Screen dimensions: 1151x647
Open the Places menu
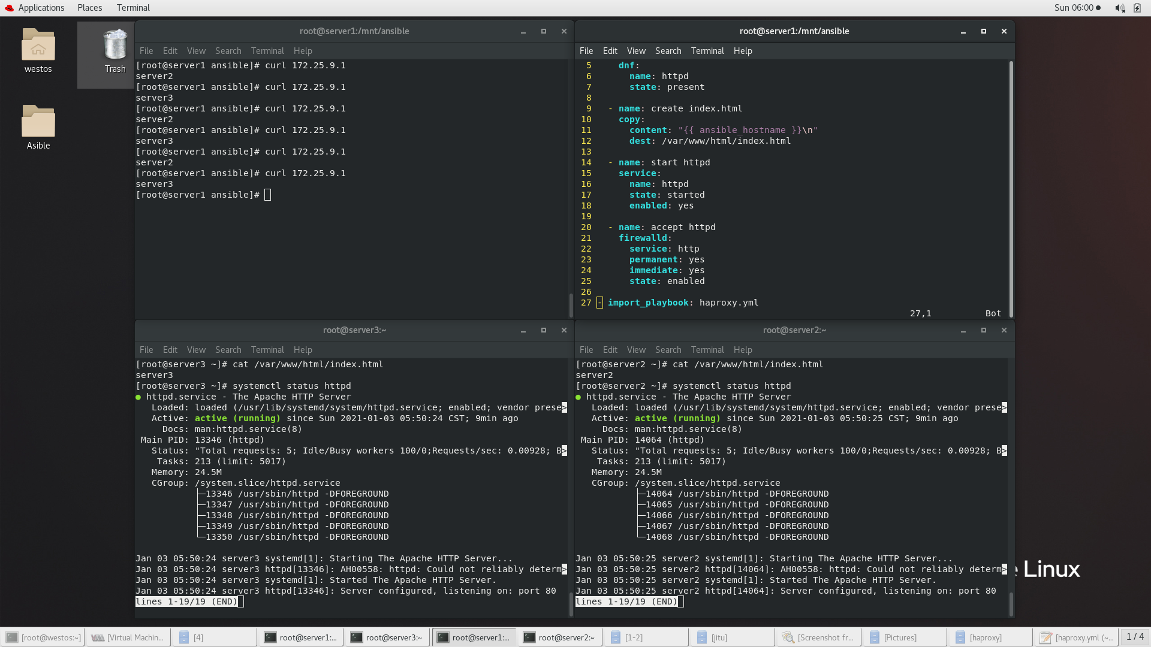89,8
